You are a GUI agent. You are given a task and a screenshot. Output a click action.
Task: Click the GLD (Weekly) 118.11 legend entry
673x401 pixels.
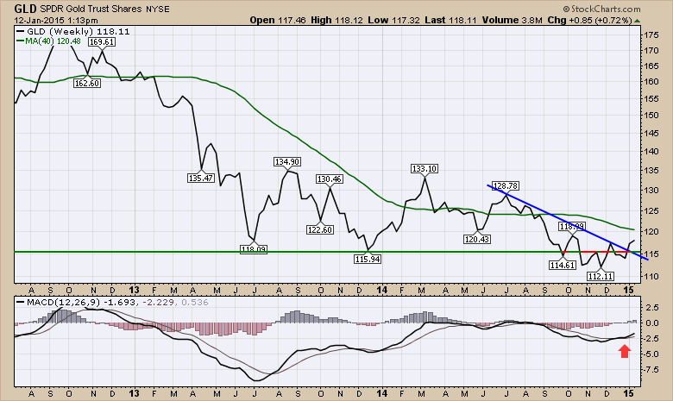(73, 31)
